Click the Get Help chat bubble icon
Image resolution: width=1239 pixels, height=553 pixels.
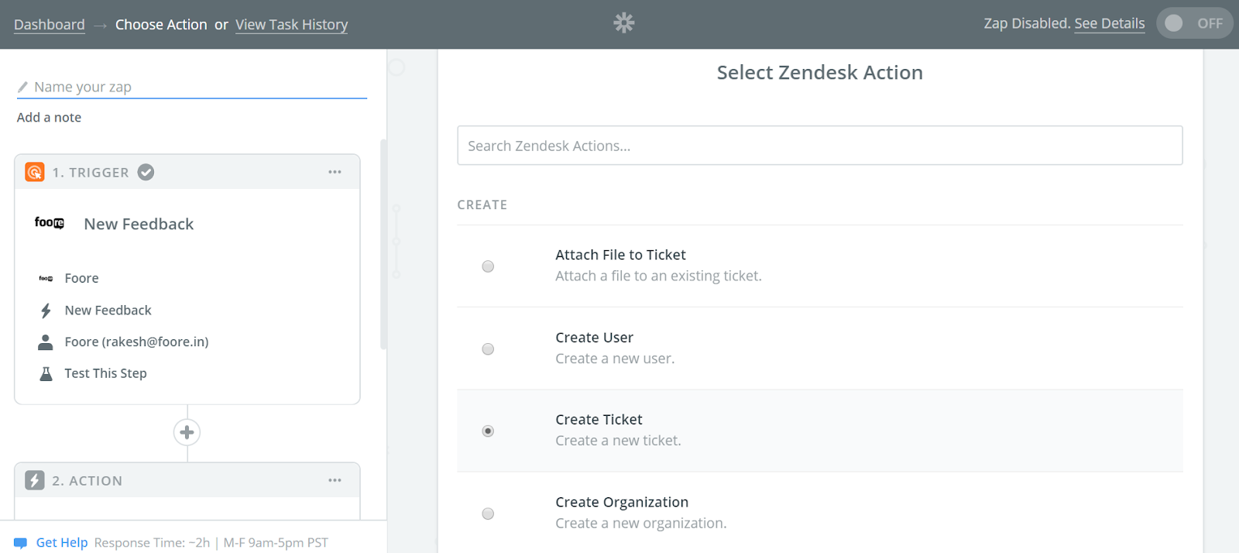(x=20, y=543)
